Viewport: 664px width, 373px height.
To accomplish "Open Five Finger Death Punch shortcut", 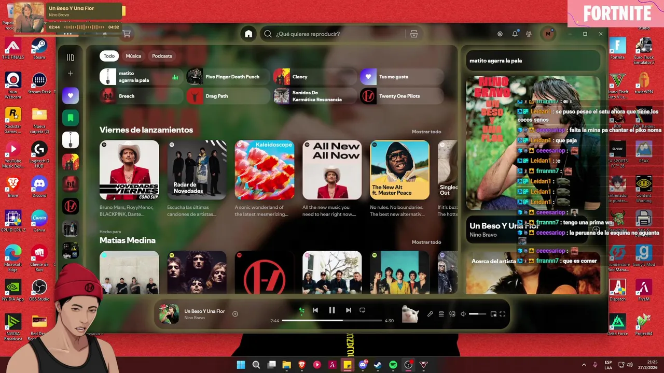I will click(228, 77).
